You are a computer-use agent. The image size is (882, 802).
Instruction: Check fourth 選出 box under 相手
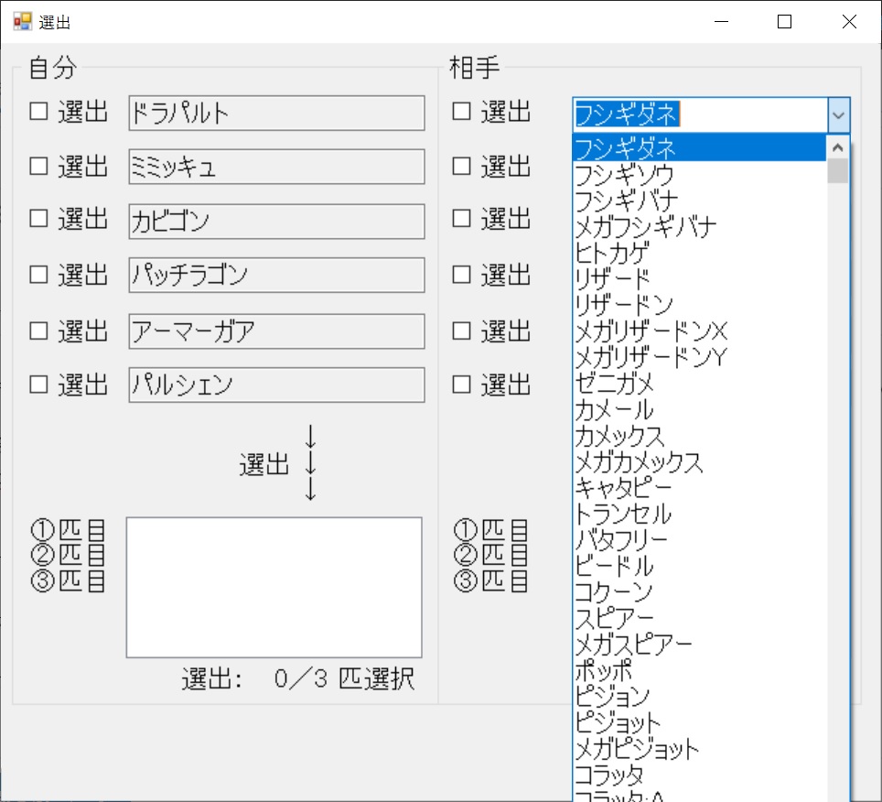(x=461, y=274)
